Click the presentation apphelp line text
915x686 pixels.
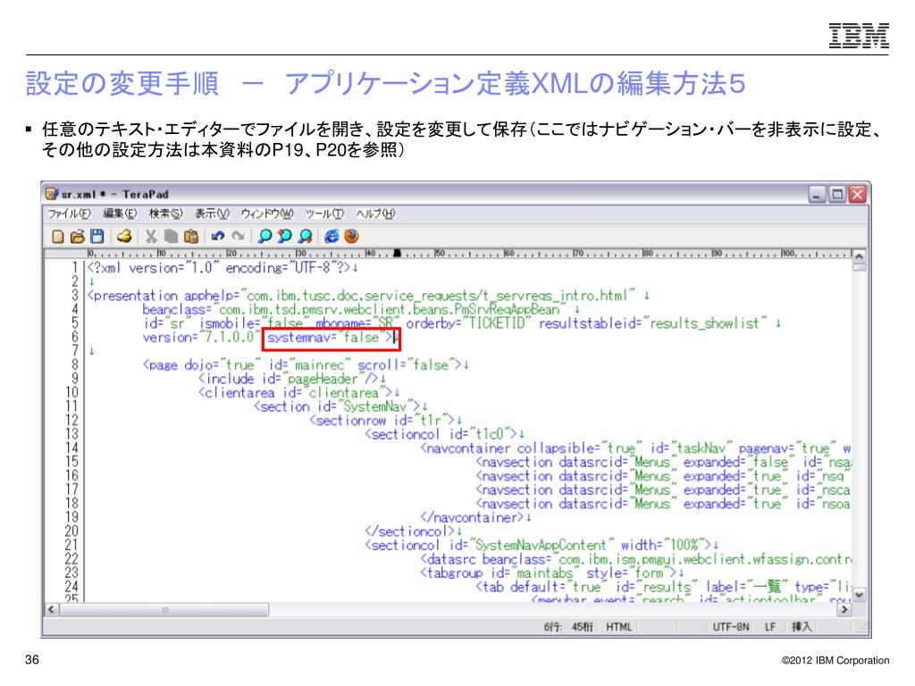click(x=361, y=296)
